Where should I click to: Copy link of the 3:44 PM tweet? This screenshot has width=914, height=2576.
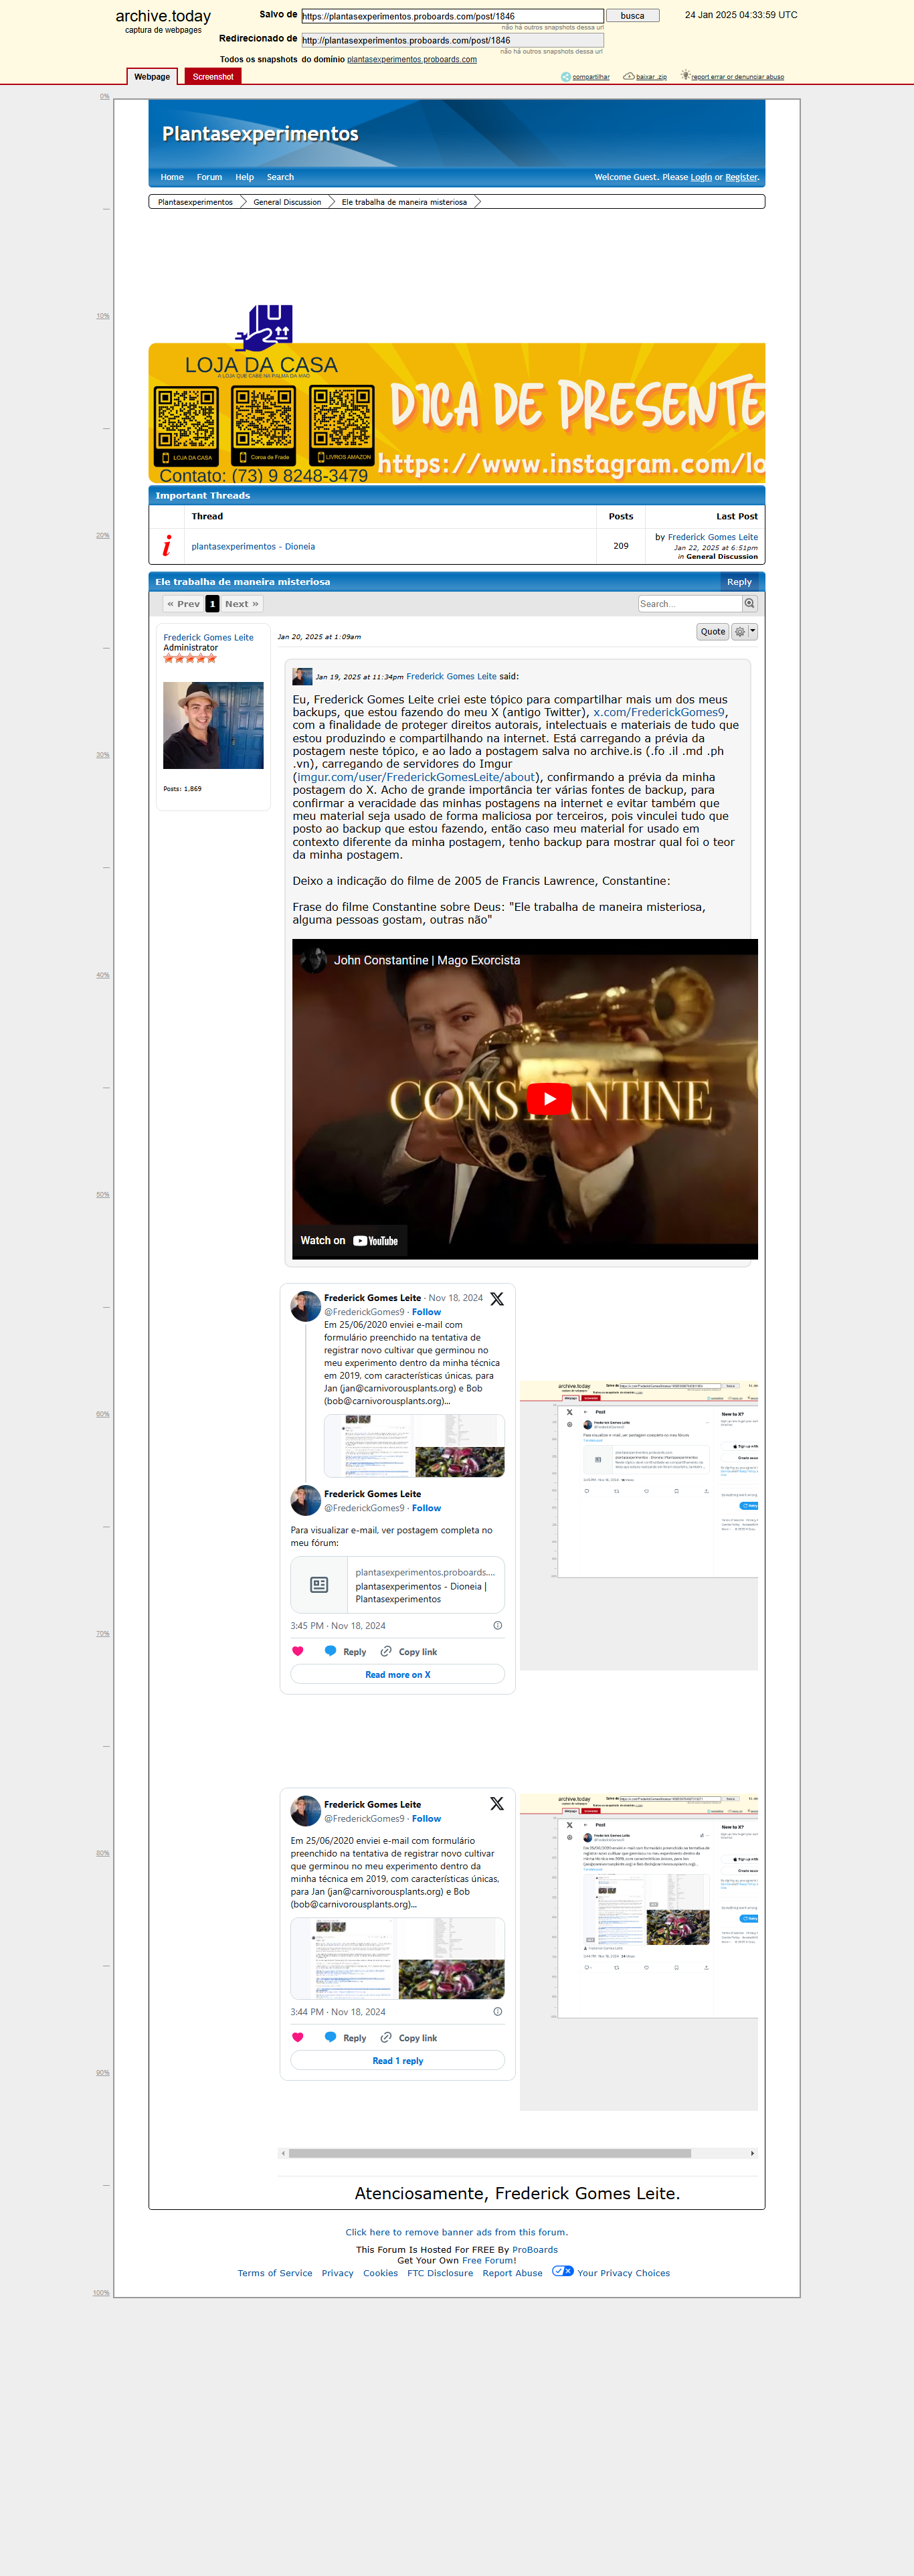tap(408, 2037)
